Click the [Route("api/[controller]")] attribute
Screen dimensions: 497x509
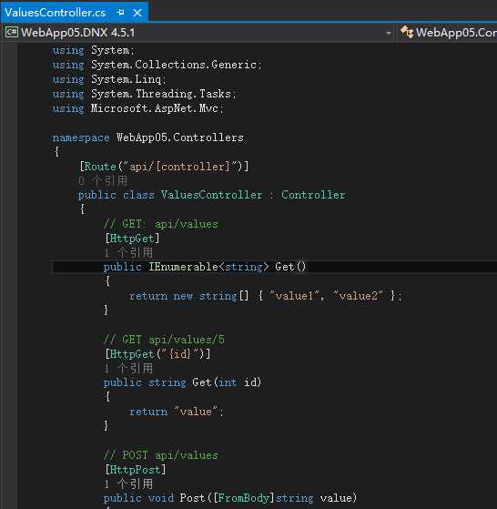(x=164, y=167)
